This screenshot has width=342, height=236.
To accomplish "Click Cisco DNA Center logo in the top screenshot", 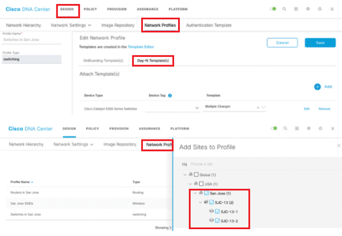I will pos(28,9).
